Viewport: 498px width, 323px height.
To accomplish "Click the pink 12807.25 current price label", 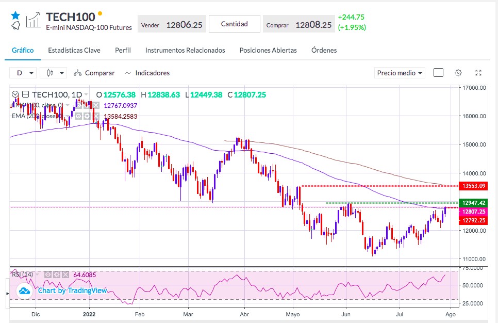I will click(x=474, y=212).
